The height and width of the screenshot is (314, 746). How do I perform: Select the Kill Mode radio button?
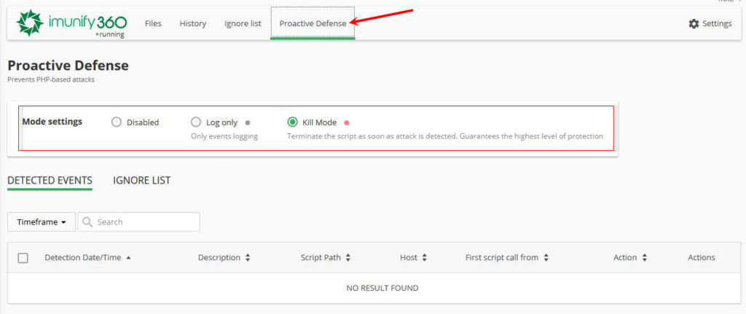293,122
